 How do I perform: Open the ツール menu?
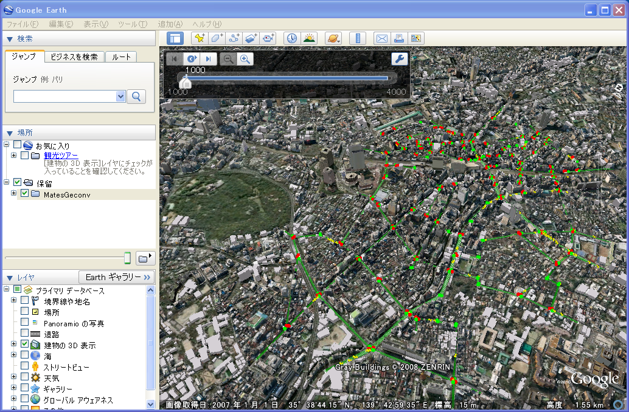click(133, 24)
